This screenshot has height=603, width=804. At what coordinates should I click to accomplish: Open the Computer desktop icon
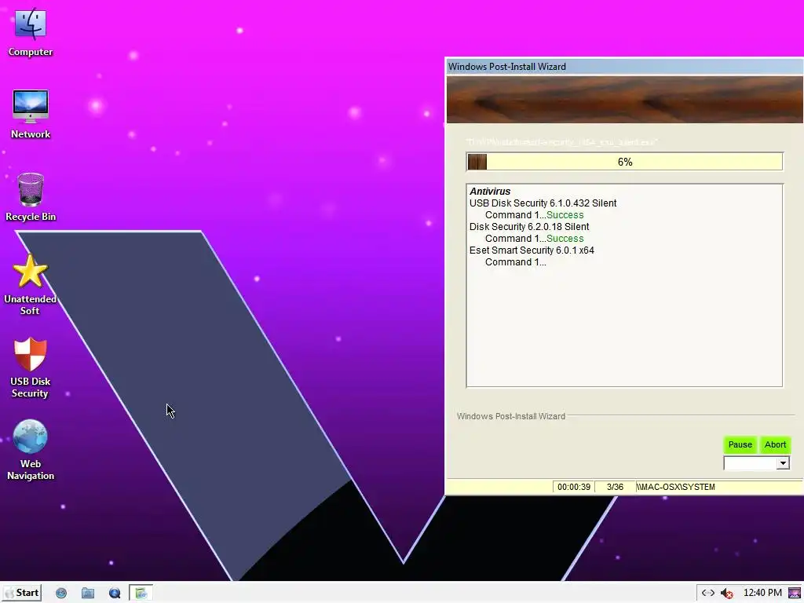tap(31, 31)
